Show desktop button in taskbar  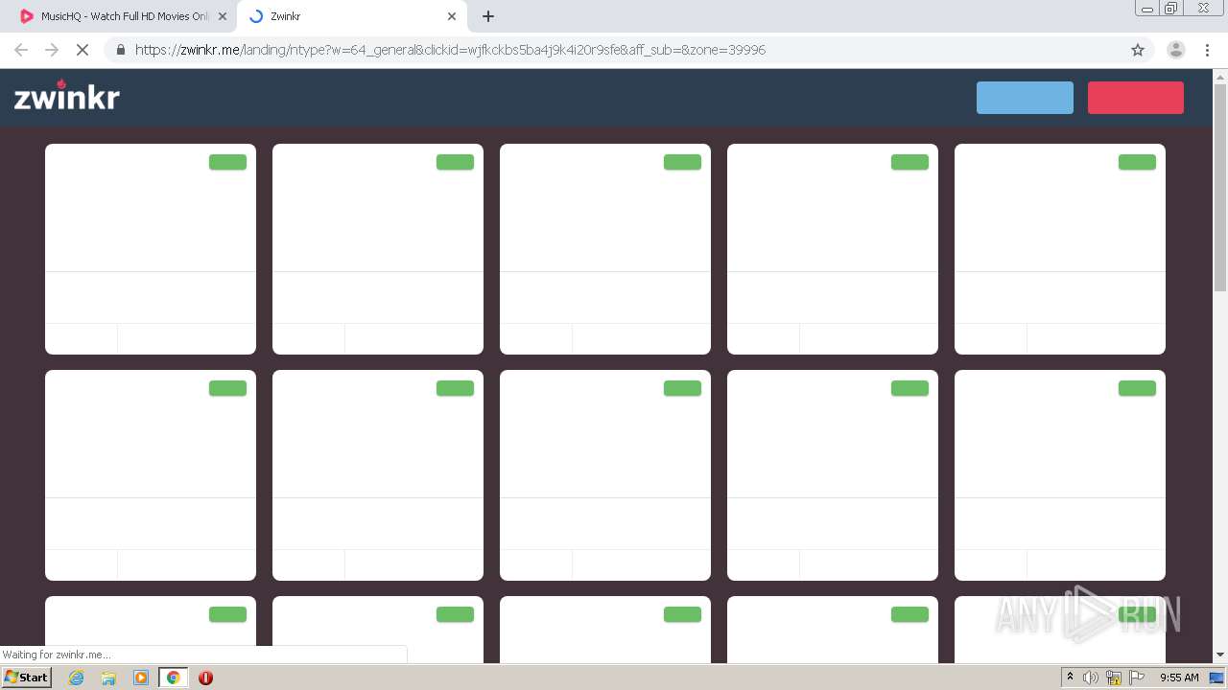click(1217, 678)
